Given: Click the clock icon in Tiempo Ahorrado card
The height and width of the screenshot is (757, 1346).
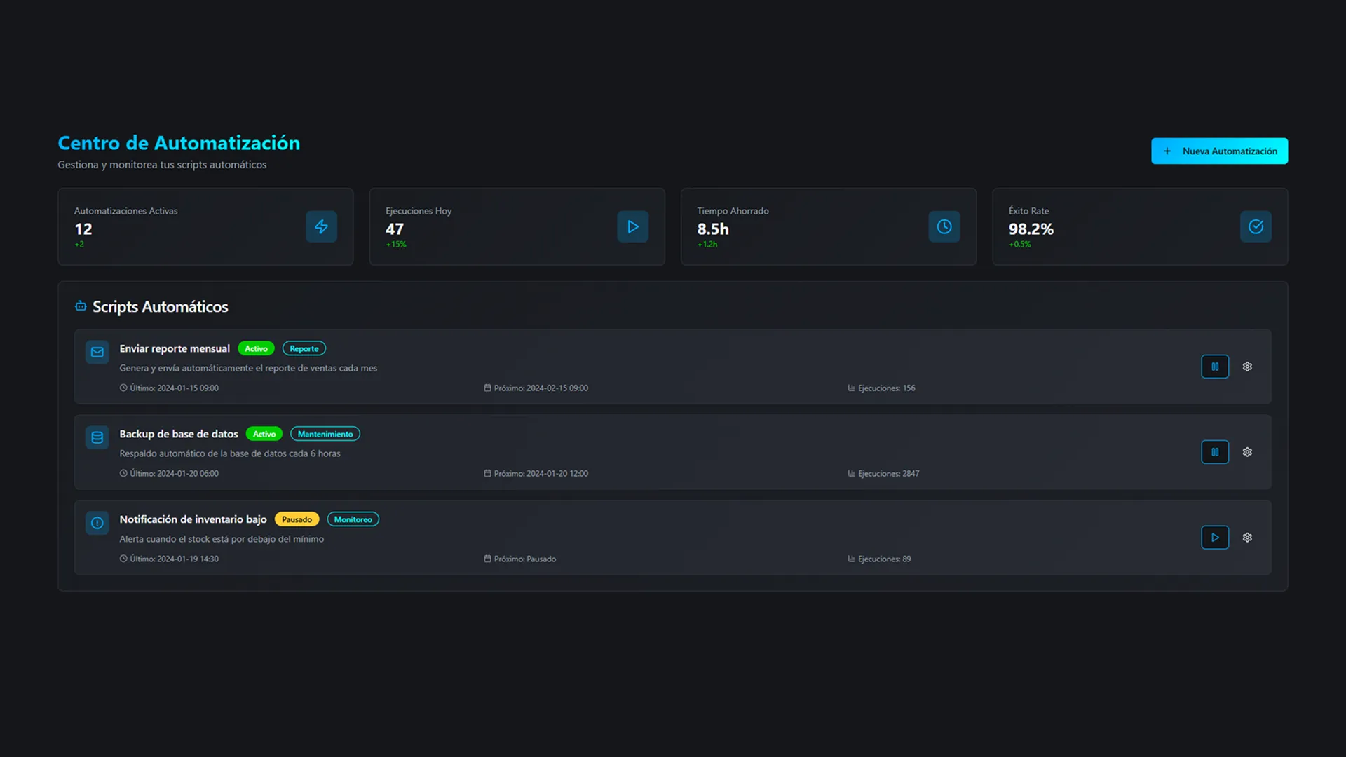Looking at the screenshot, I should (x=944, y=226).
